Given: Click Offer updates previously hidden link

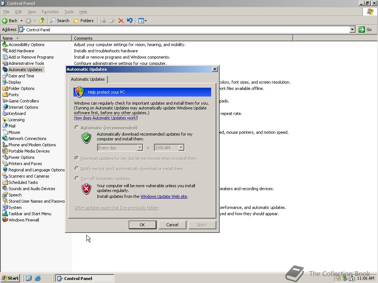Looking at the screenshot, I should [117, 208].
